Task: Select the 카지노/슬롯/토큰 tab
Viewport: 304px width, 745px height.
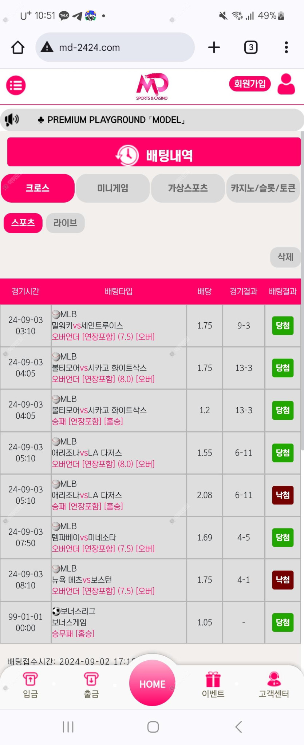Action: click(263, 188)
